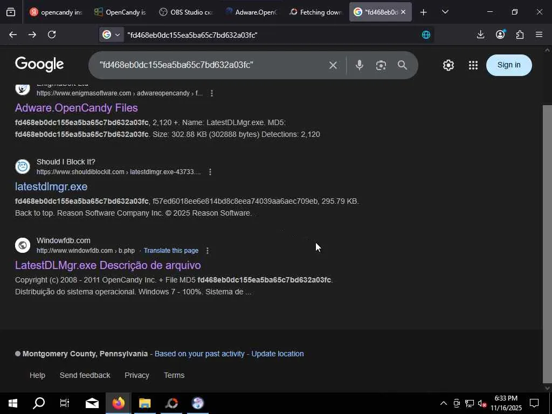This screenshot has height=414, width=552.
Task: Open the Help footer link
Action: click(37, 375)
